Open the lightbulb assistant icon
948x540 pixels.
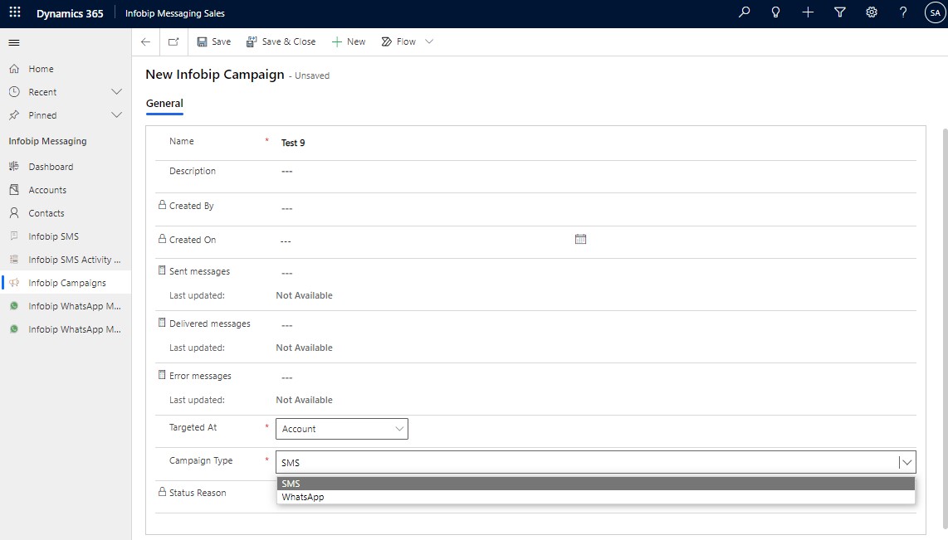[776, 12]
